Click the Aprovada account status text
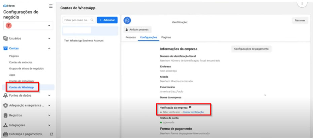Viewport: 313px width, 139px height. point(169,122)
